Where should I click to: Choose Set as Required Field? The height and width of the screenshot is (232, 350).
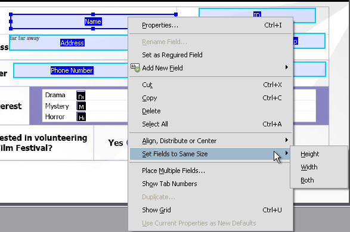(x=210, y=55)
